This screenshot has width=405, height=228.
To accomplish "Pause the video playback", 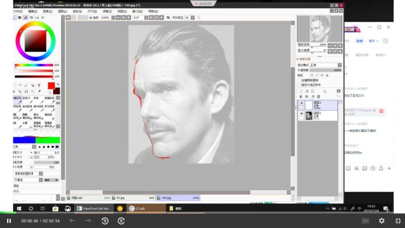I will click(x=9, y=221).
